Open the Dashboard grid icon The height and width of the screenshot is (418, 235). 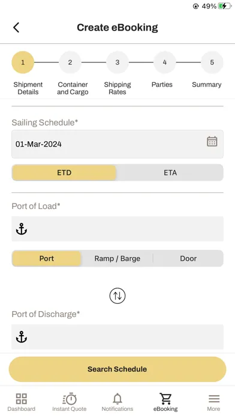[22, 399]
